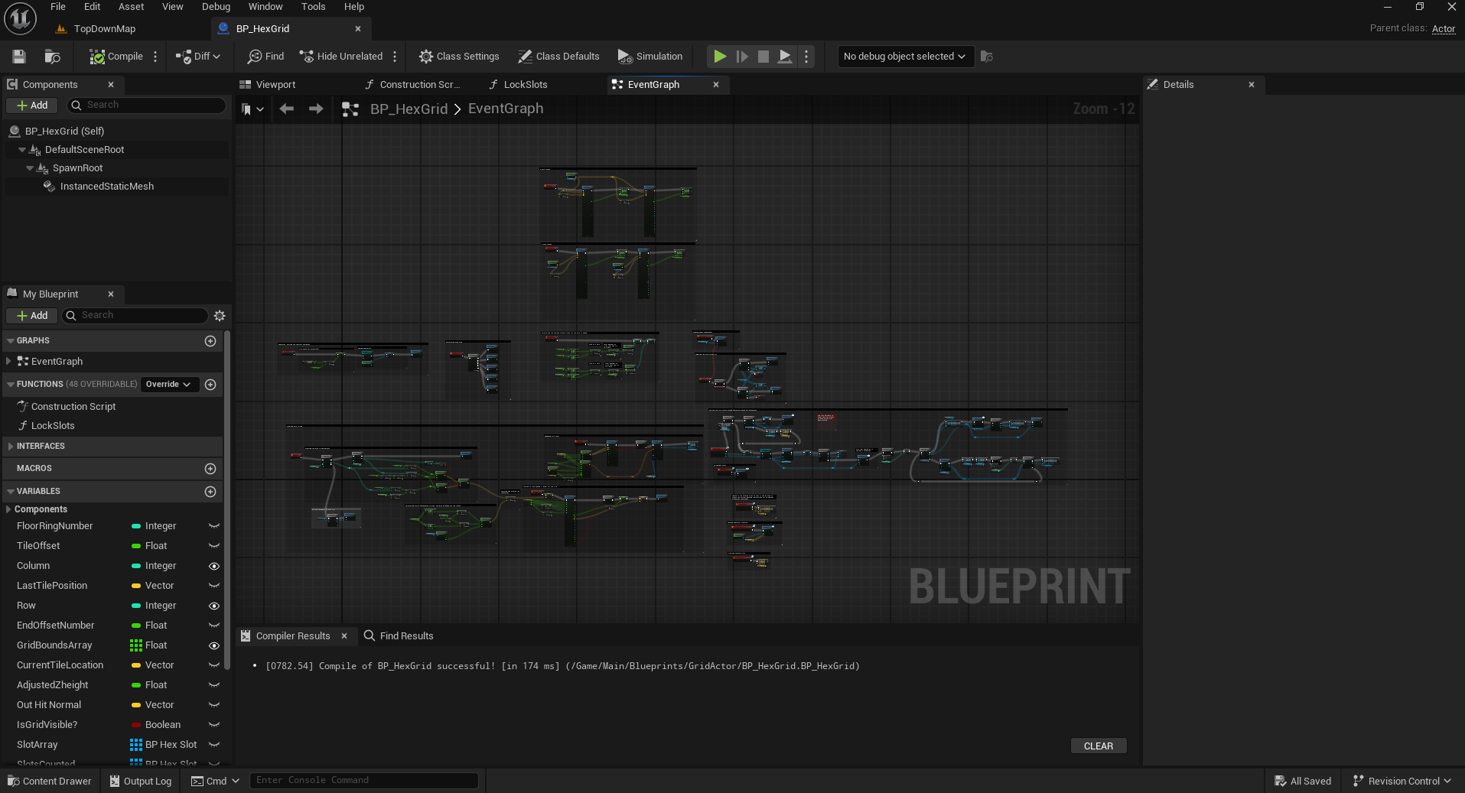Viewport: 1465px width, 793px height.
Task: Expand the Interfaces section
Action: click(10, 447)
